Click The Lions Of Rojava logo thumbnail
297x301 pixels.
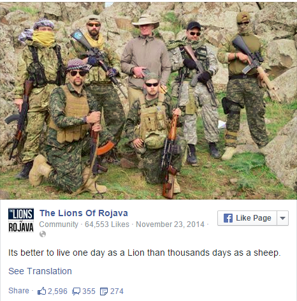coord(21,220)
